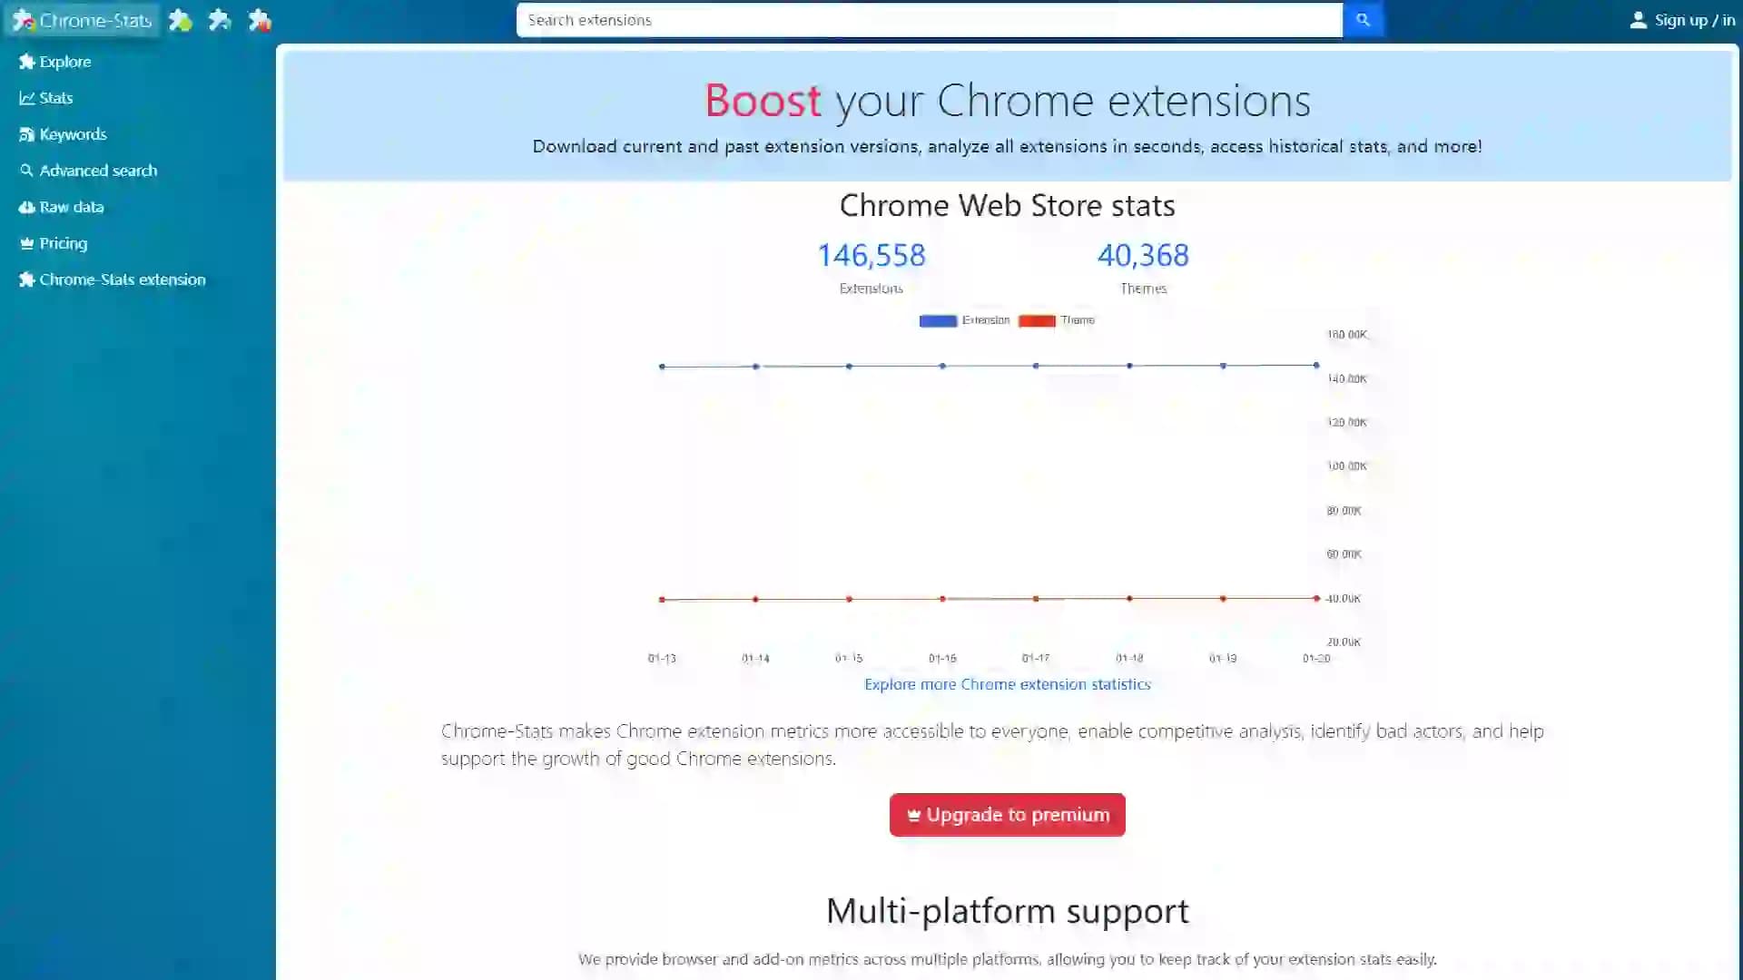Click Upgrade to premium button

click(1007, 815)
